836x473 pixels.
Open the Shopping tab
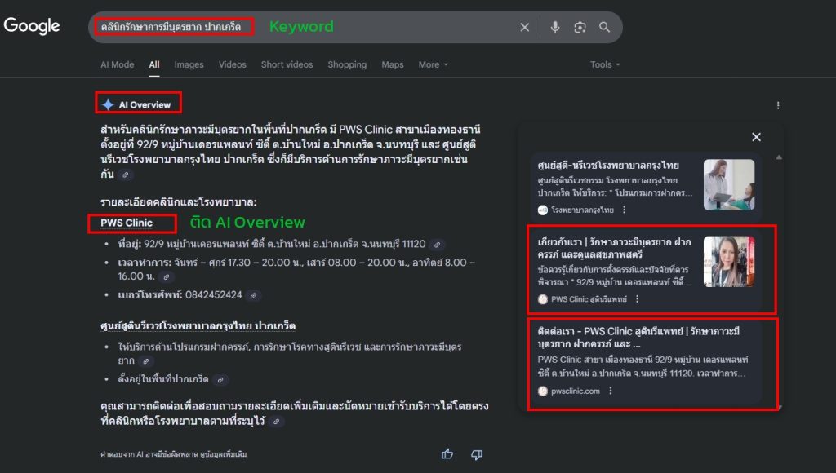point(347,64)
